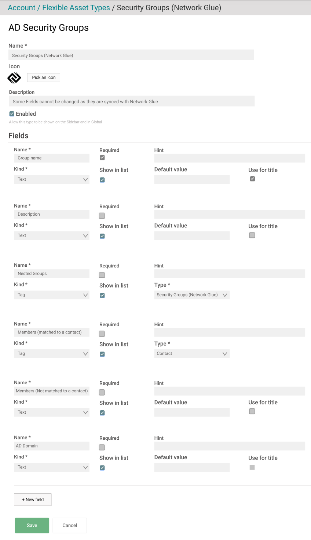Enable Use for title on AD Domain
Screen dimensions: 311x540
click(x=252, y=467)
